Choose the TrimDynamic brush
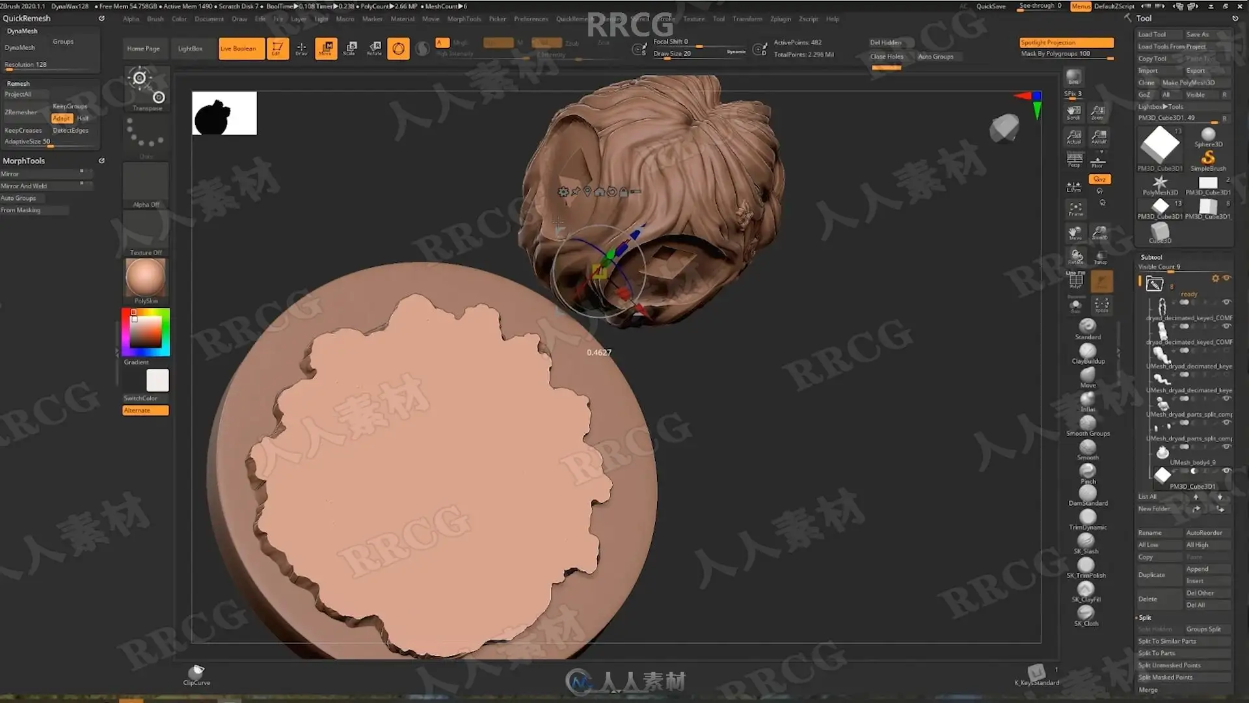 coord(1088,519)
